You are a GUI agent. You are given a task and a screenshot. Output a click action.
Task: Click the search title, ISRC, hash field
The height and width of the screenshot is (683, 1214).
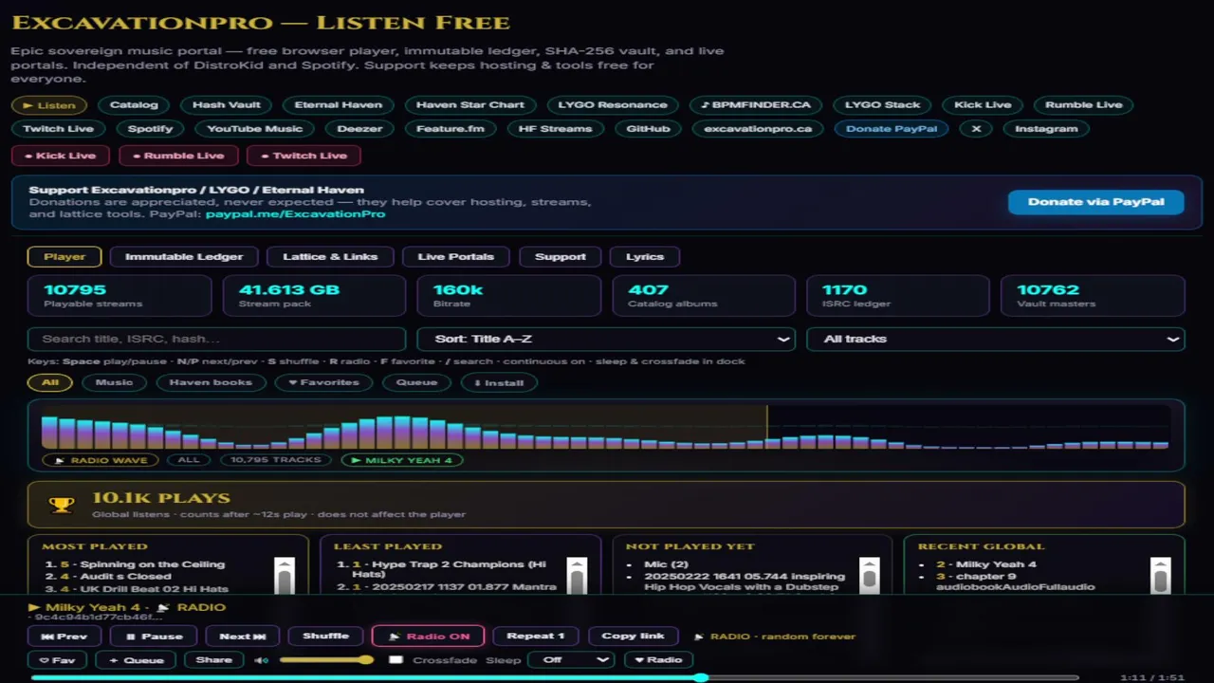click(217, 339)
